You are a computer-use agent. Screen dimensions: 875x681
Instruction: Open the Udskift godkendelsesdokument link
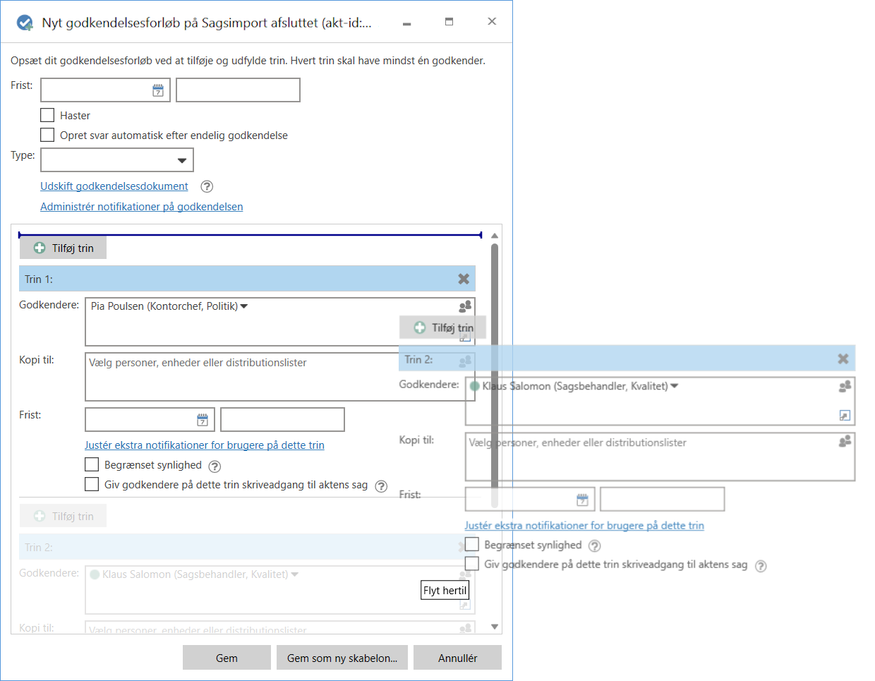[x=114, y=186]
